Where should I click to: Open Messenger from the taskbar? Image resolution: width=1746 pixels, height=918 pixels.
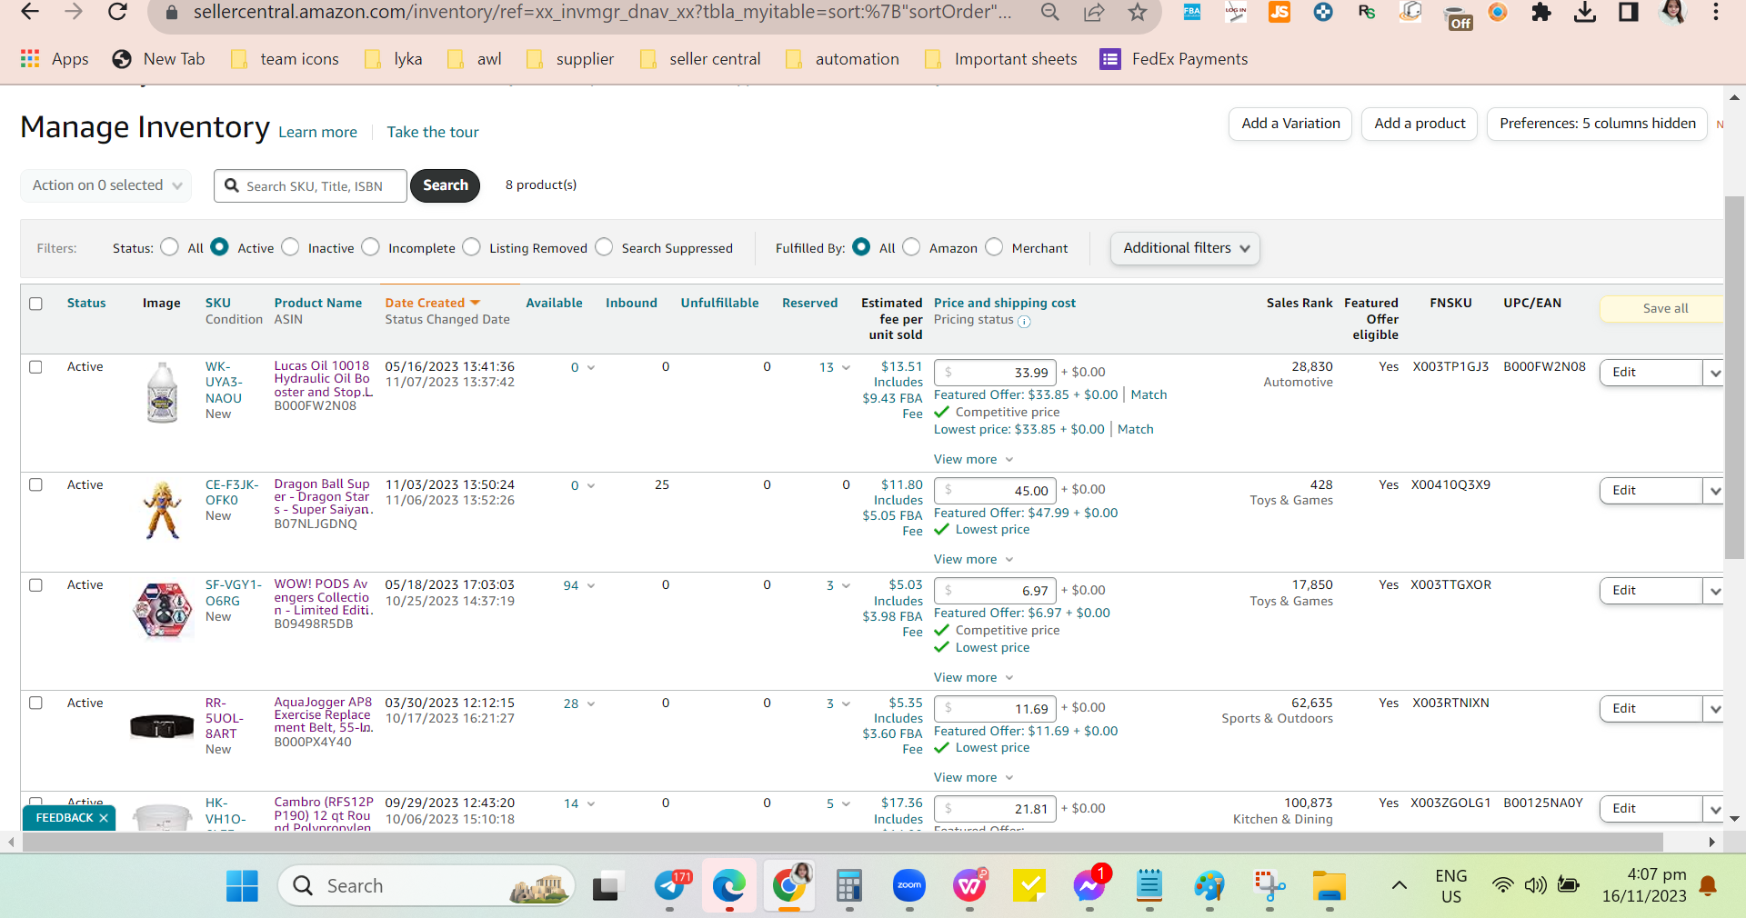(x=1089, y=885)
